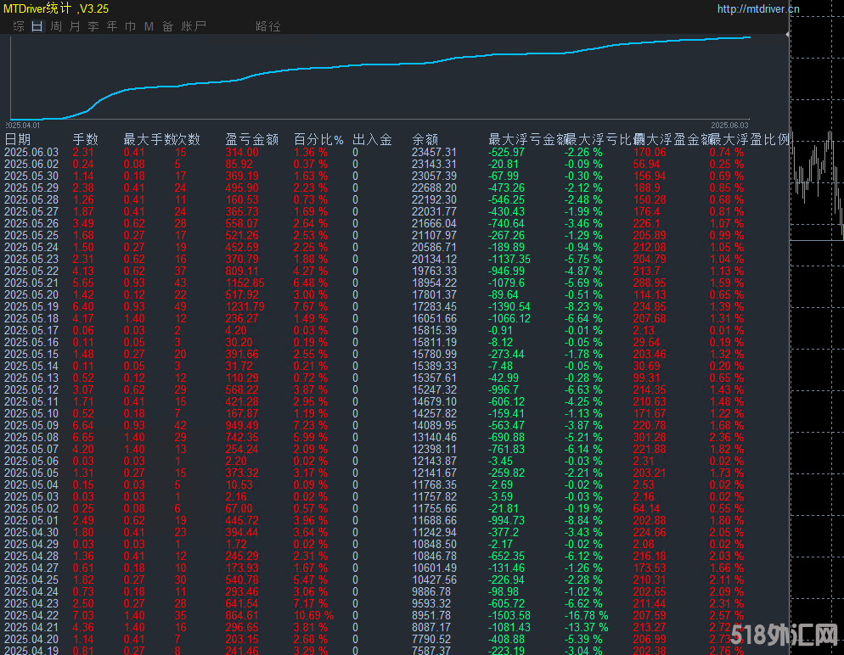
Task: Click the blue equity curve chart
Action: tap(380, 78)
